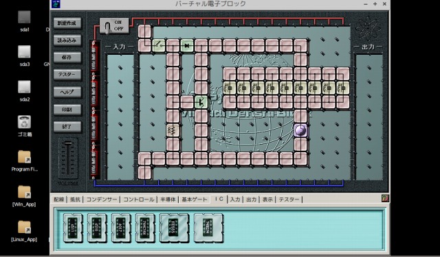This screenshot has height=257, width=440.
Task: Select the 74HC164 IC block
Action: (x=145, y=228)
